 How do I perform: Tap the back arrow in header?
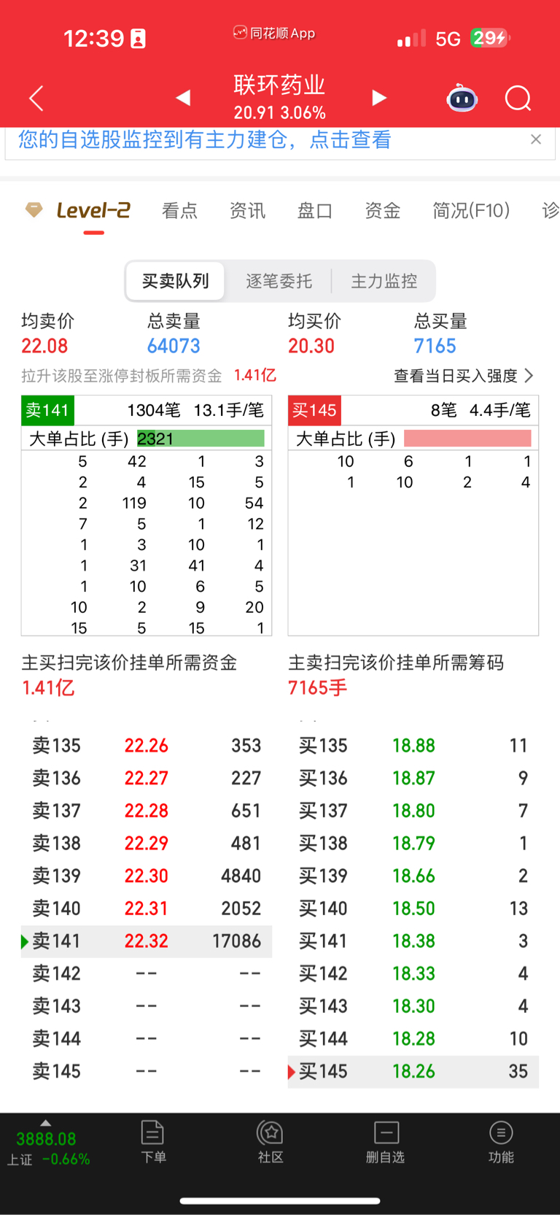(x=36, y=99)
